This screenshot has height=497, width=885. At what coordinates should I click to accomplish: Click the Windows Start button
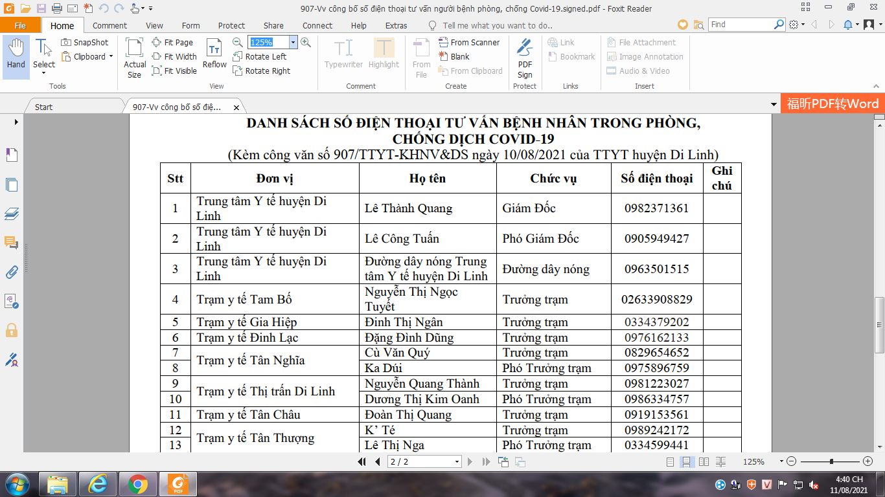(17, 484)
